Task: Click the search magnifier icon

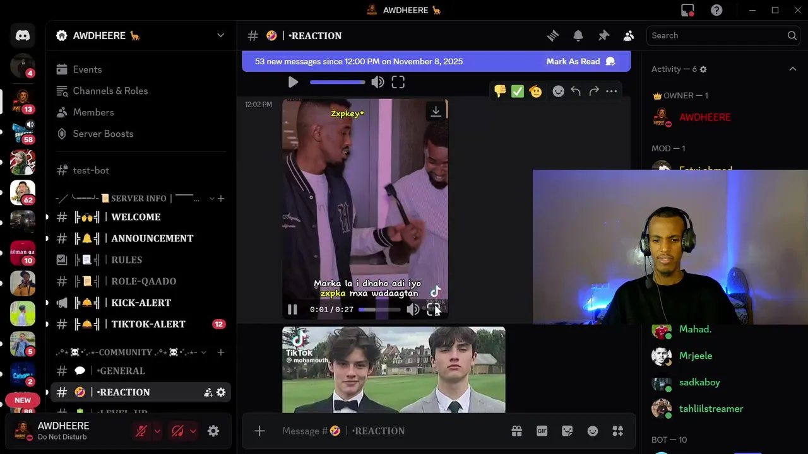Action: (792, 35)
